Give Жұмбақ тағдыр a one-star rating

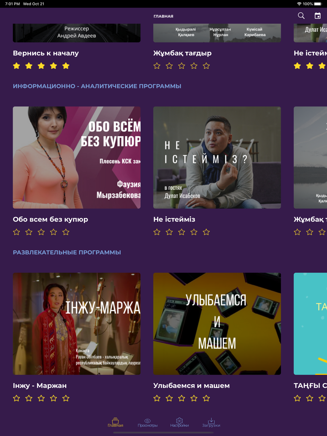tap(157, 66)
